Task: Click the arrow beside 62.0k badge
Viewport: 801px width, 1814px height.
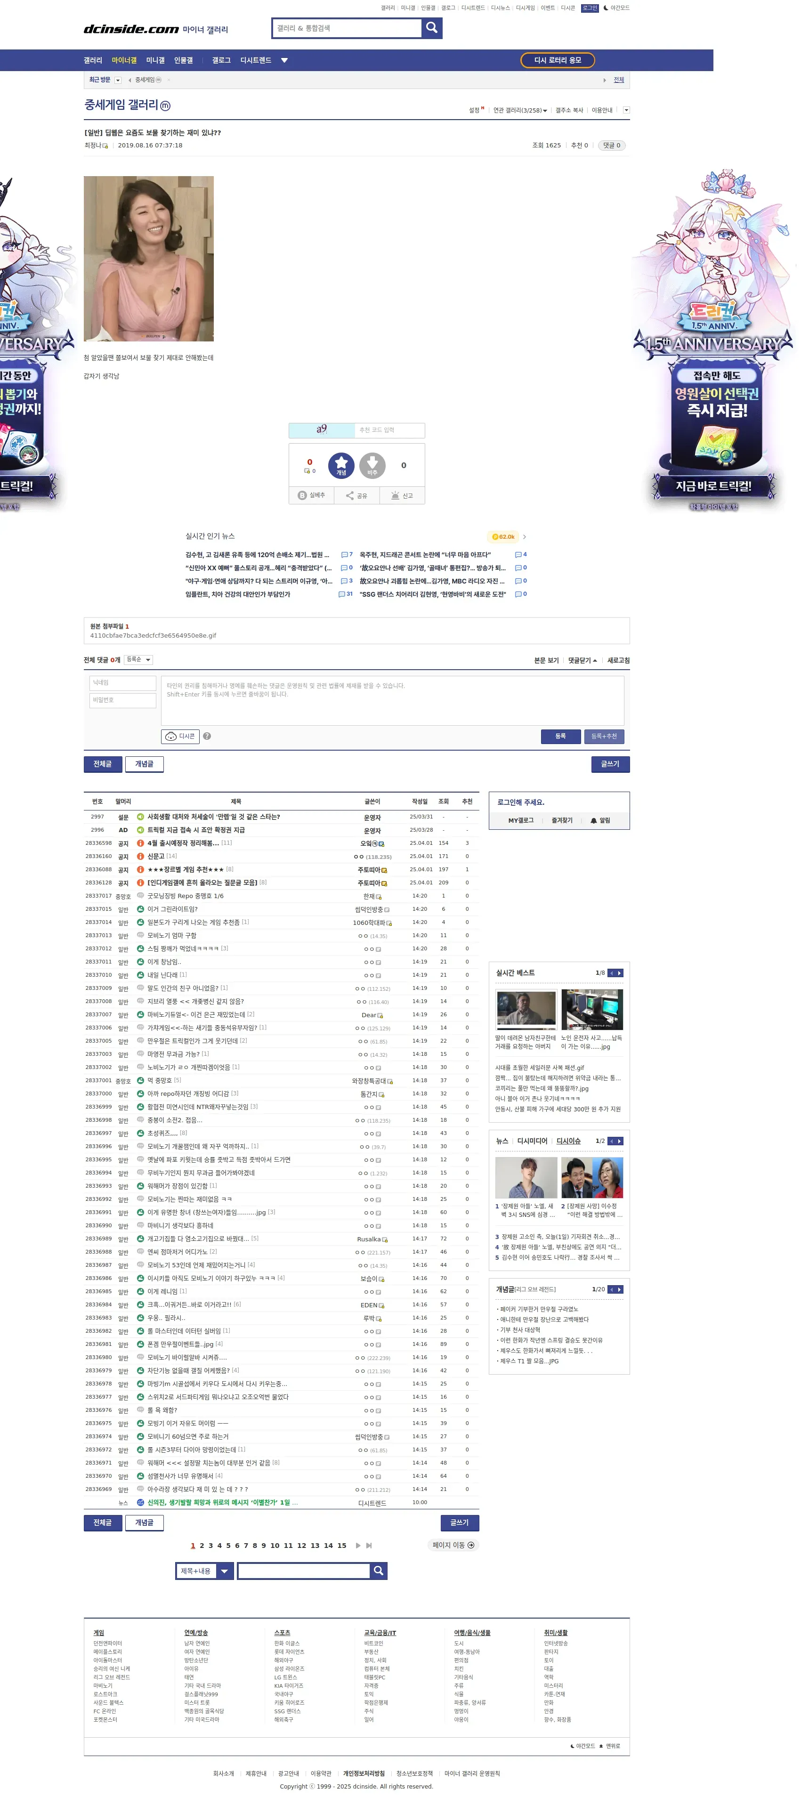Action: [x=525, y=536]
